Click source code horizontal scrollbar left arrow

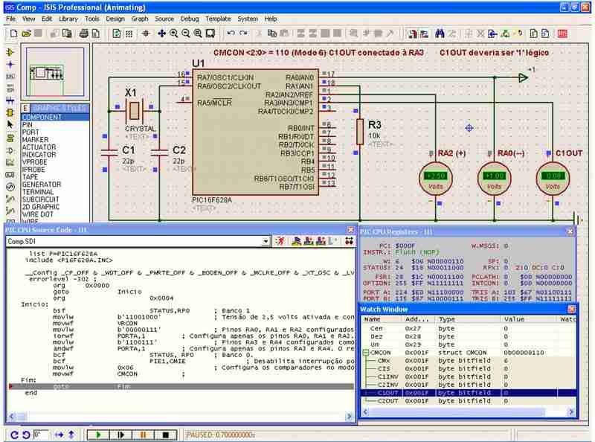tap(11, 417)
